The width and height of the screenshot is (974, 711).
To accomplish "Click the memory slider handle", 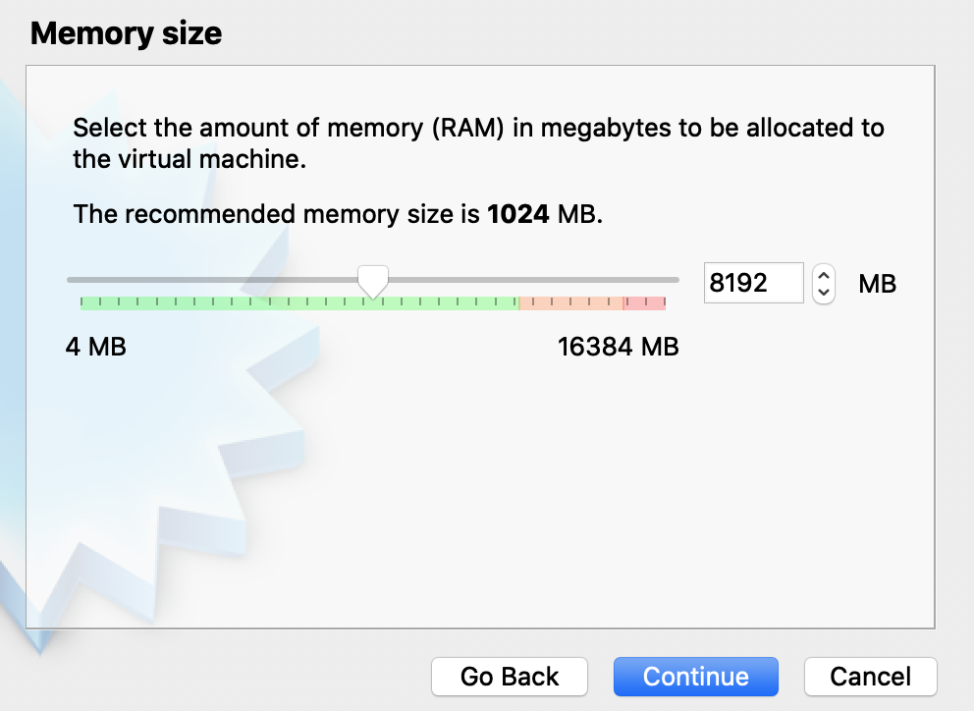I will pyautogui.click(x=372, y=281).
